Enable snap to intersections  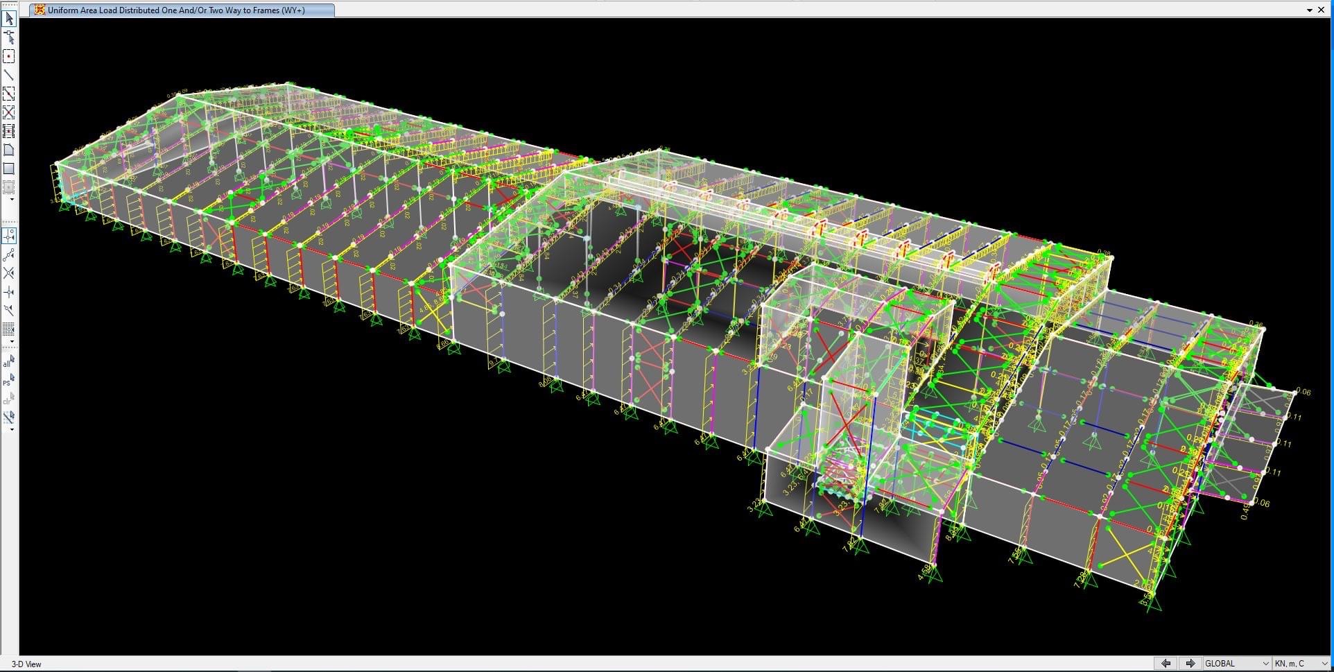point(9,273)
